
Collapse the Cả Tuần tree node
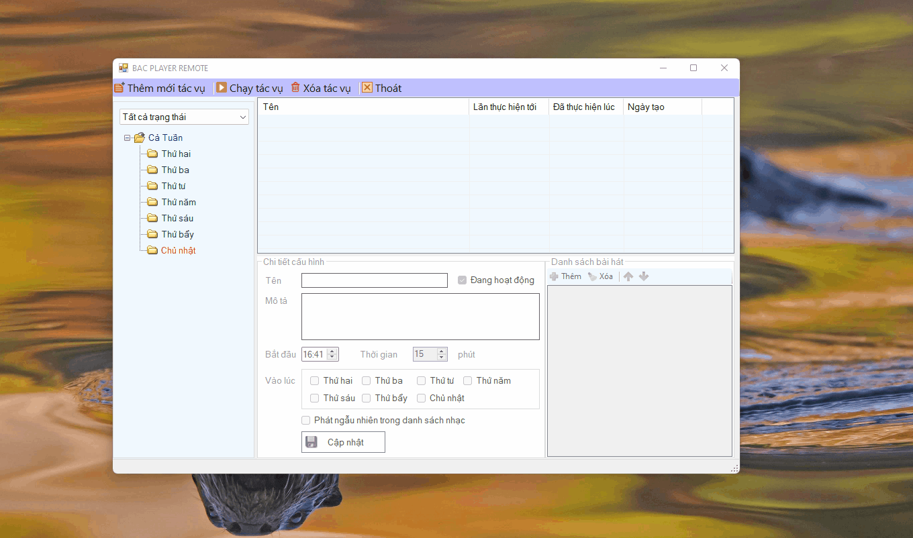pyautogui.click(x=128, y=138)
